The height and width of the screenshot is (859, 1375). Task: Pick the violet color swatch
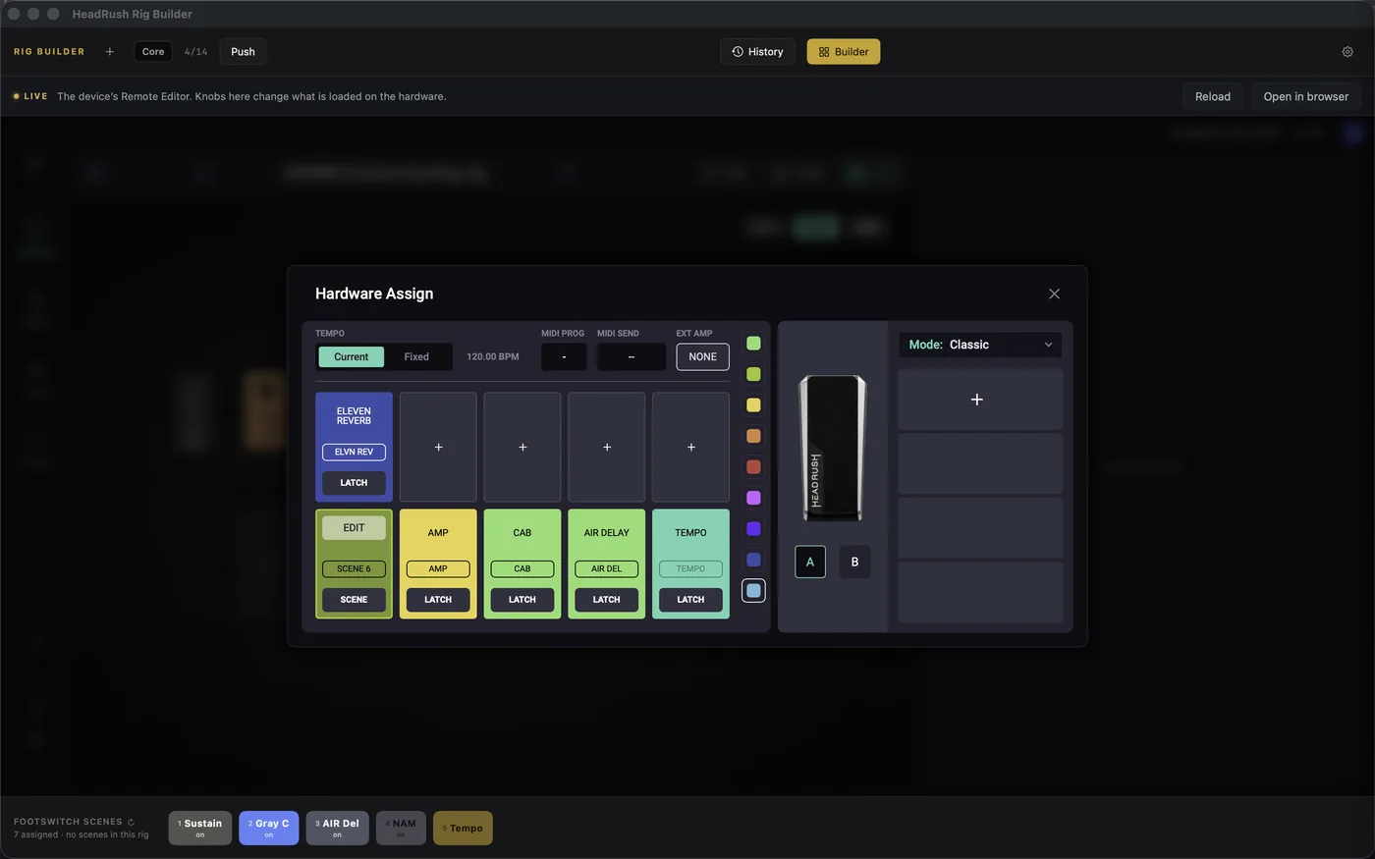753,529
